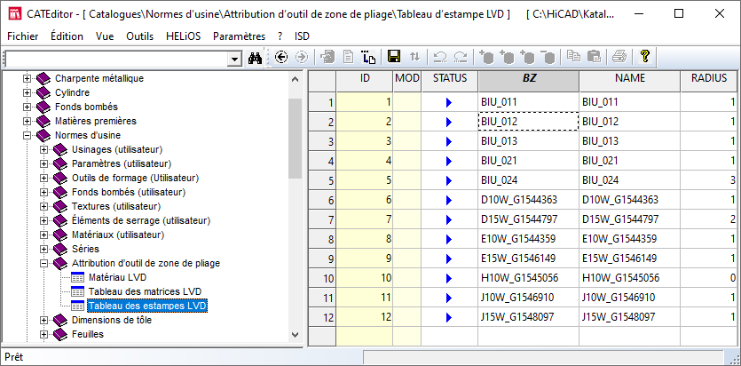The height and width of the screenshot is (366, 741).
Task: Open the Paramètres menu
Action: pos(239,36)
